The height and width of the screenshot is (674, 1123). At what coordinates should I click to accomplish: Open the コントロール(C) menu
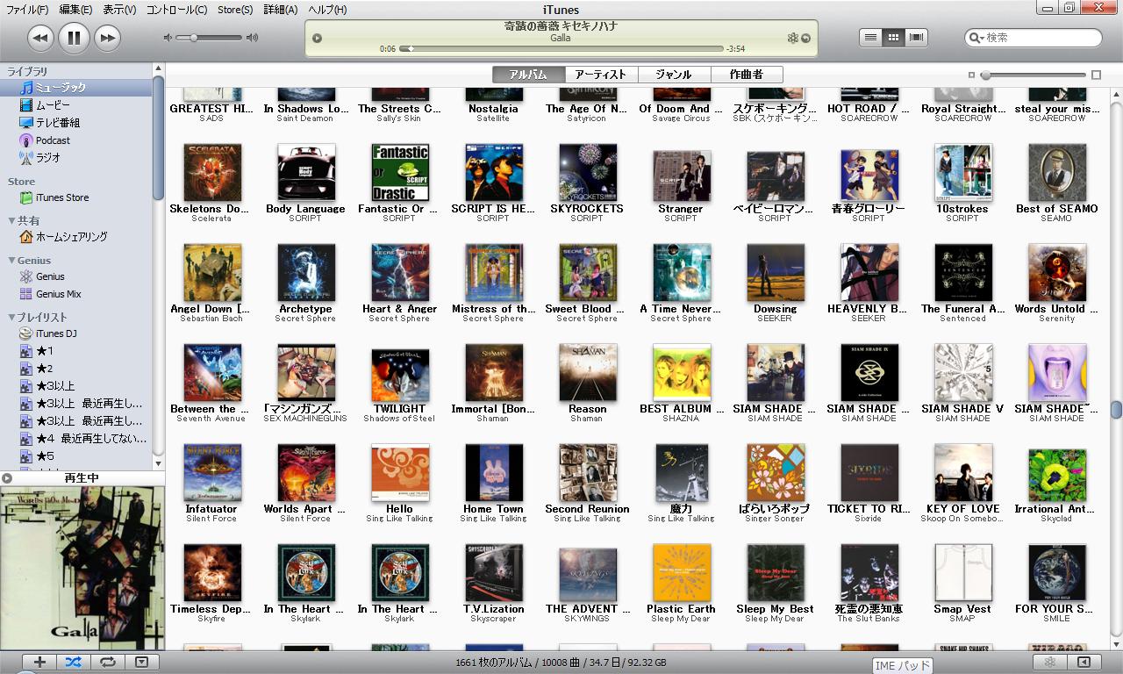[176, 10]
